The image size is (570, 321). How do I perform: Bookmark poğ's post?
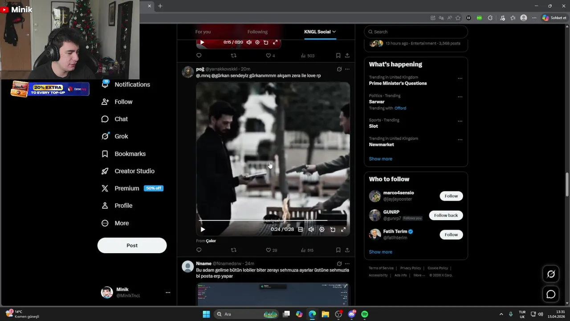coord(338,250)
